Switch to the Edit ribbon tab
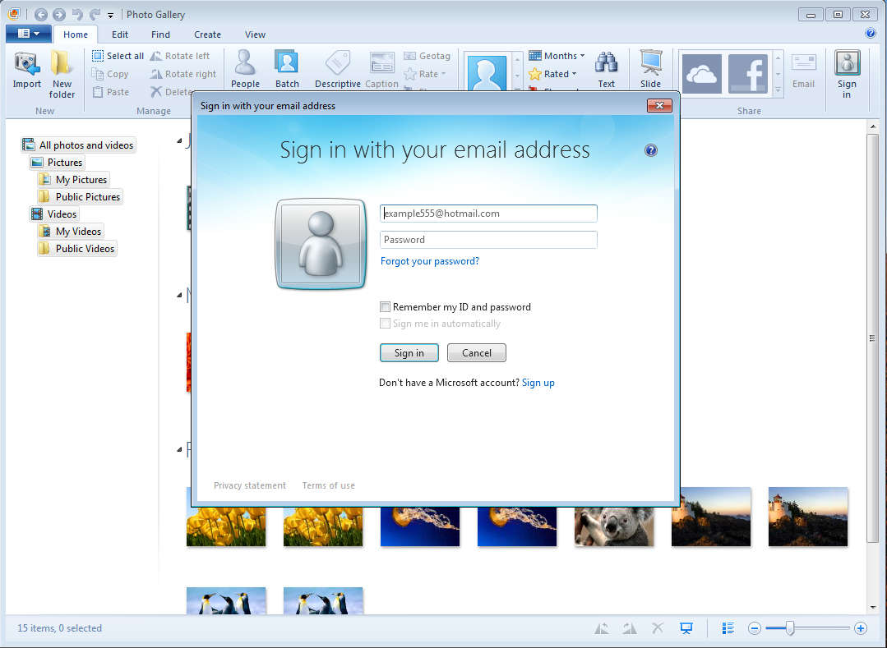This screenshot has width=887, height=648. [120, 34]
